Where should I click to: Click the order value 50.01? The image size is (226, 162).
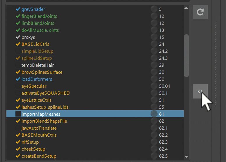pos(165,86)
